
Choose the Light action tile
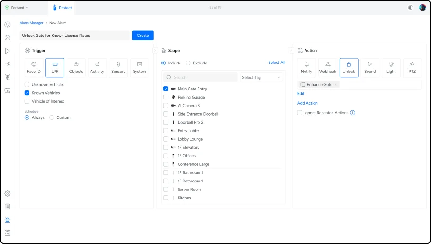click(391, 68)
